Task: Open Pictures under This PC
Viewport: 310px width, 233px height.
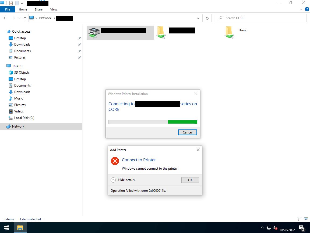Action: 20,105
